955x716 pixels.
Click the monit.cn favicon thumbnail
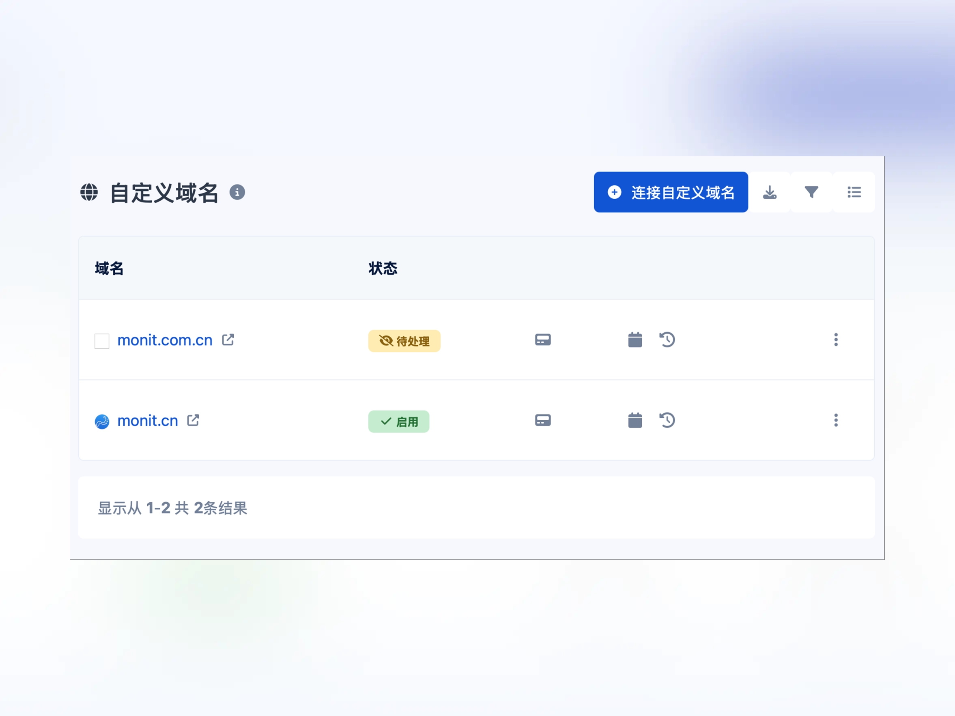point(102,421)
